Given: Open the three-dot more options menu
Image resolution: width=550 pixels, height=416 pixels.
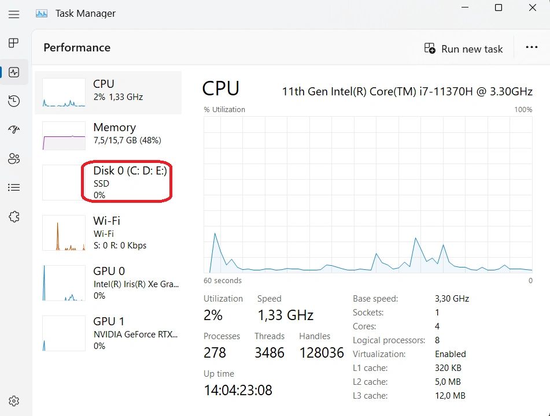Looking at the screenshot, I should [x=531, y=48].
